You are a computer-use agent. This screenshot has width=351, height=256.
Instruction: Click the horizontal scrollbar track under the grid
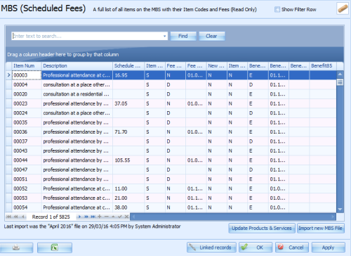[x=233, y=217]
